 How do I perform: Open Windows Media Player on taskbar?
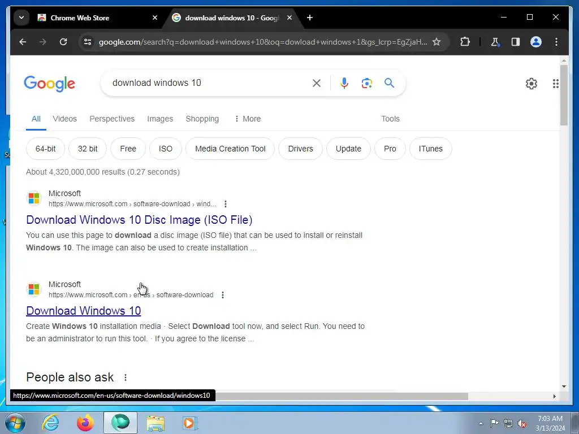tap(190, 423)
